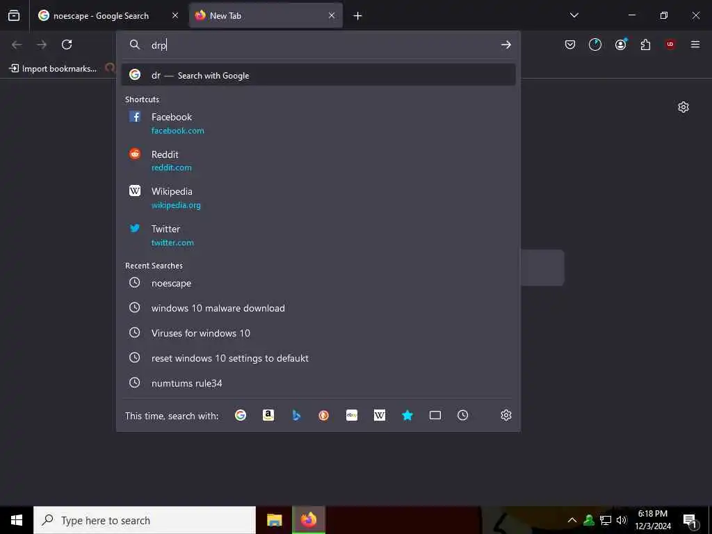Select dr — Search with Google suggestion
Viewport: 712px width, 534px height.
click(318, 75)
